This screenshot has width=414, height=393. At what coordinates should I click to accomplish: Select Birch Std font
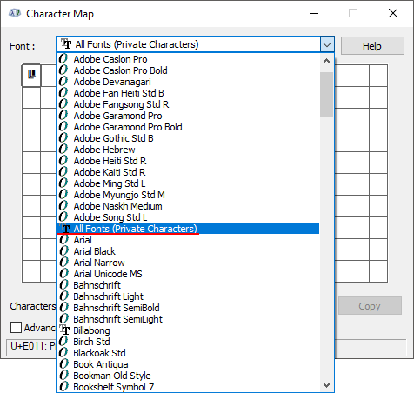(188, 342)
